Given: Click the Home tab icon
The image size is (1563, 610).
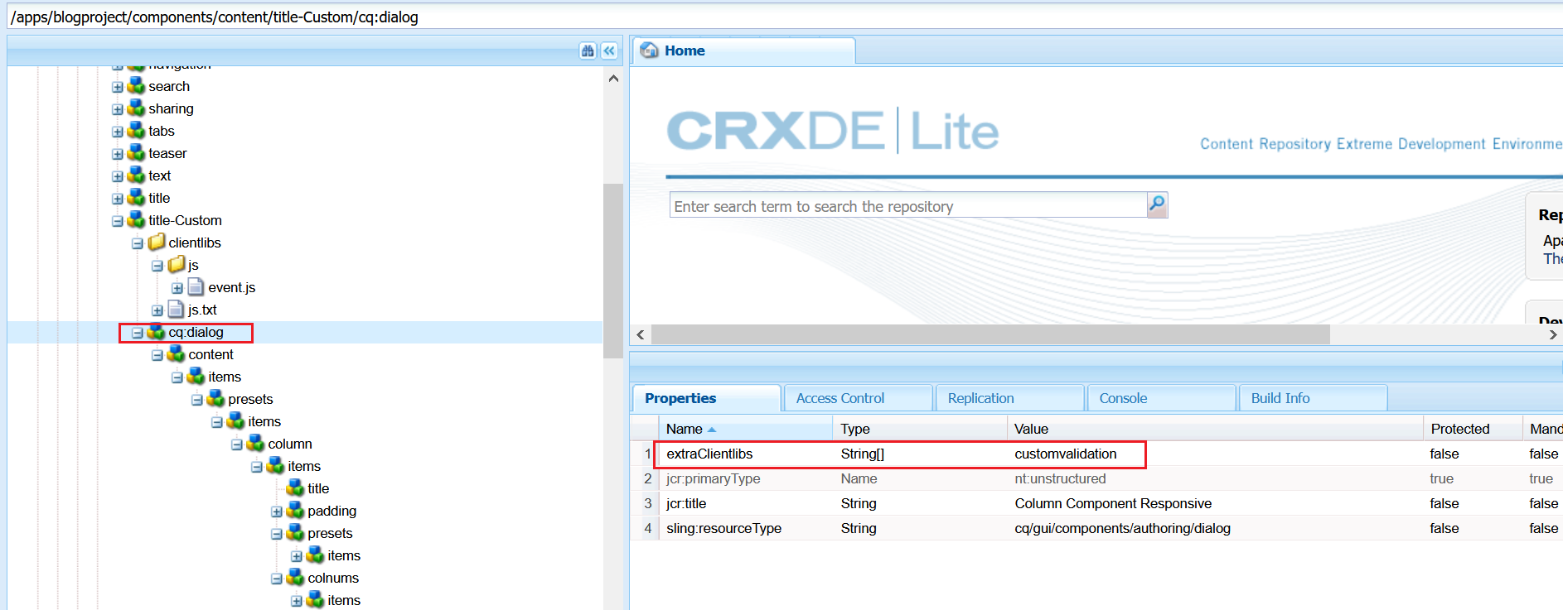Looking at the screenshot, I should [650, 50].
